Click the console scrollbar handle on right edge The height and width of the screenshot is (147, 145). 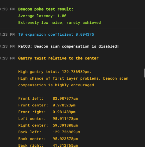144,73
